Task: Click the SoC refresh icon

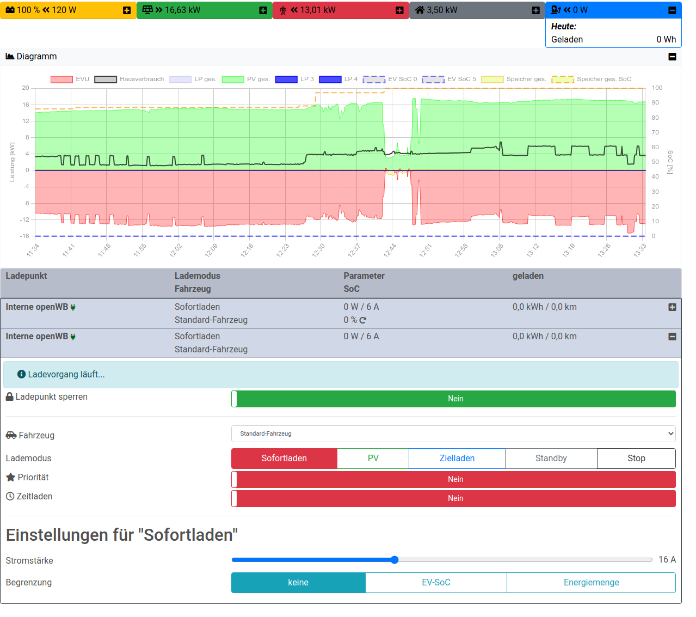Action: pyautogui.click(x=363, y=320)
